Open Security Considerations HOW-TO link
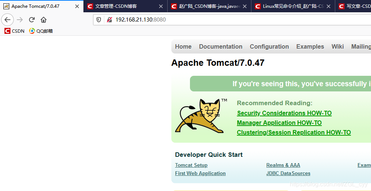This screenshot has height=191, width=371. 284,113
